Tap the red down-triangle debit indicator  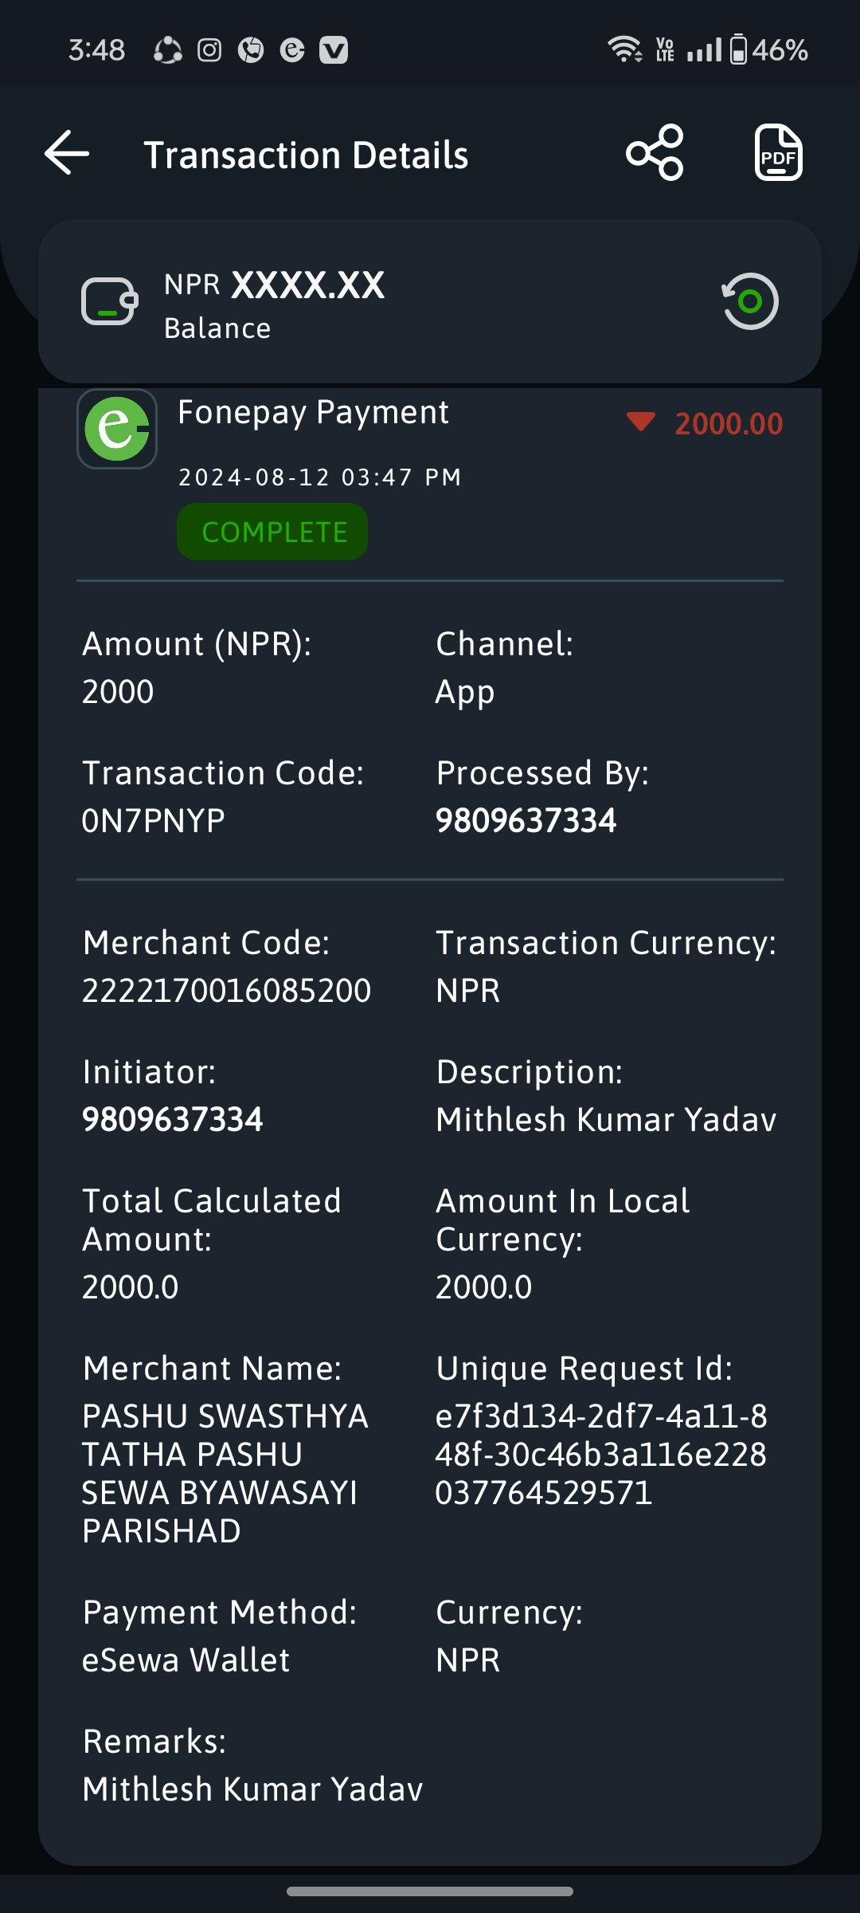(641, 422)
